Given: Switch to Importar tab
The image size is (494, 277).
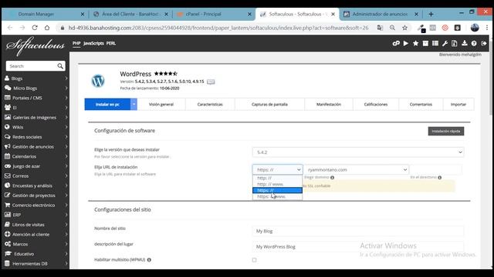Looking at the screenshot, I should [x=458, y=105].
